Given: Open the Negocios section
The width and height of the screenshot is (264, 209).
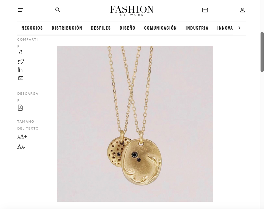Looking at the screenshot, I should [32, 28].
